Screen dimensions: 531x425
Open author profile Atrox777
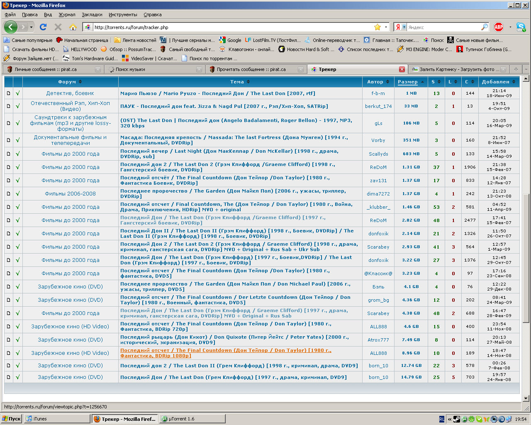pos(378,340)
